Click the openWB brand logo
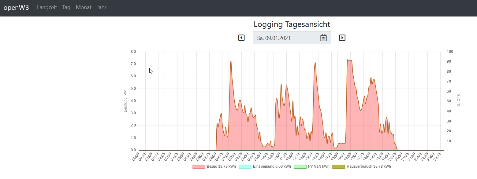 click(16, 8)
